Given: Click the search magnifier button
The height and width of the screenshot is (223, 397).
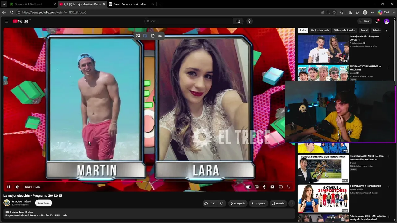Looking at the screenshot, I should [238, 21].
